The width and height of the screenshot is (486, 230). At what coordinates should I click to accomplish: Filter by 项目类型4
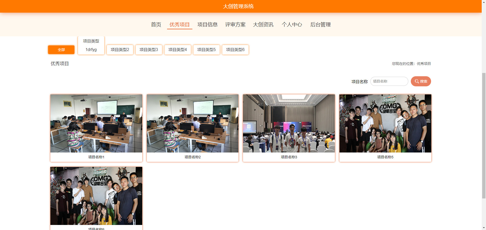point(178,50)
